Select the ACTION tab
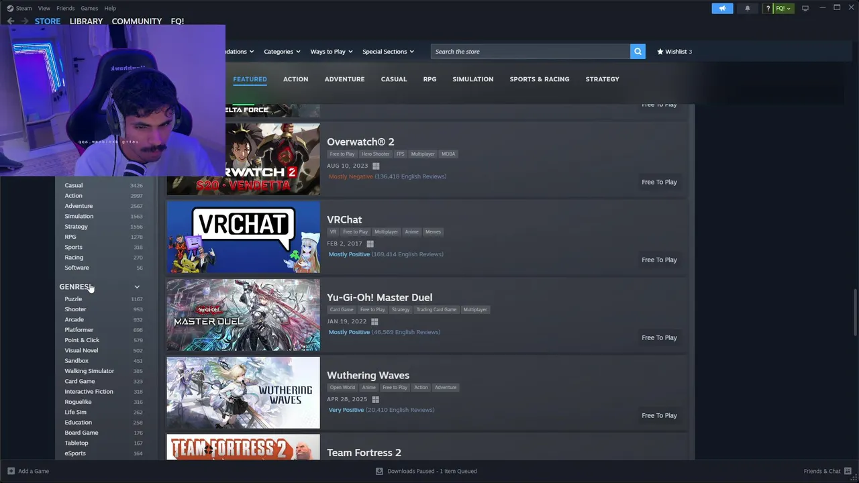 (x=296, y=79)
